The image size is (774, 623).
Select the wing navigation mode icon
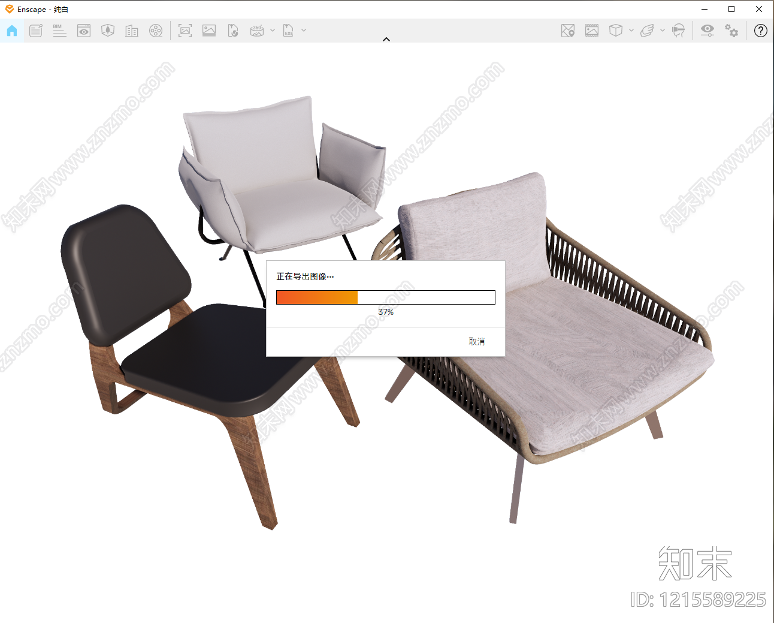[x=647, y=31]
